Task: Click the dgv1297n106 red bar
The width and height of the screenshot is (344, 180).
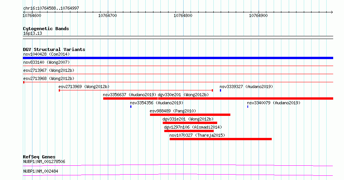Action: (189, 131)
